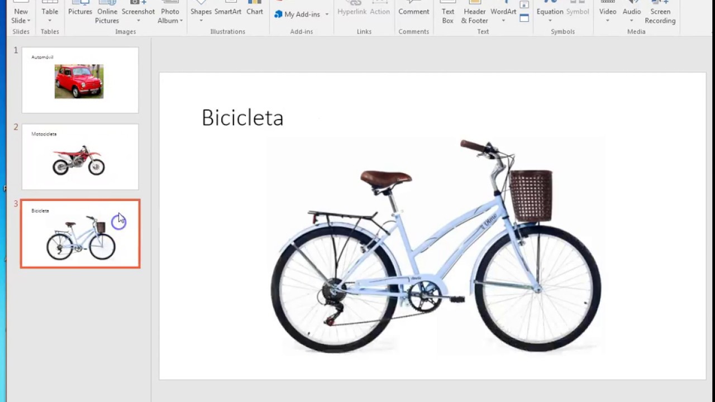The image size is (715, 402).
Task: Select slide 3 Bicicleta thumbnail
Action: pos(80,234)
